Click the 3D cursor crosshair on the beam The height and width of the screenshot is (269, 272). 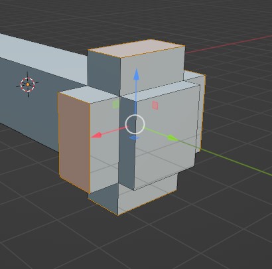(x=28, y=84)
